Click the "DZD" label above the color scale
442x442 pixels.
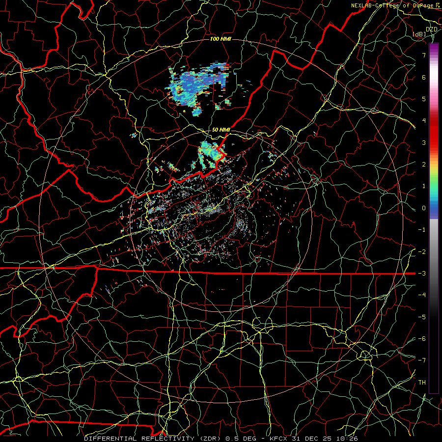(432, 29)
